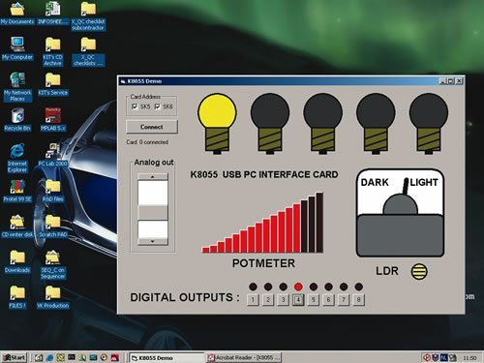Click the 'DIGITAL OUTPUTS :' label
The width and height of the screenshot is (484, 363).
[185, 297]
